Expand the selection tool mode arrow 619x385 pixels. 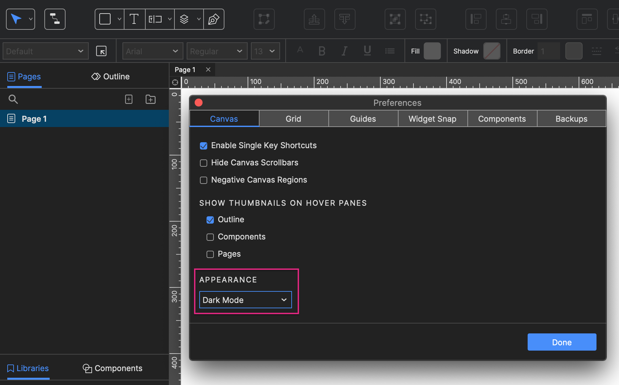point(31,19)
